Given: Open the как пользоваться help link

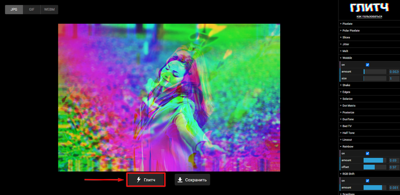Looking at the screenshot, I should click(369, 16).
